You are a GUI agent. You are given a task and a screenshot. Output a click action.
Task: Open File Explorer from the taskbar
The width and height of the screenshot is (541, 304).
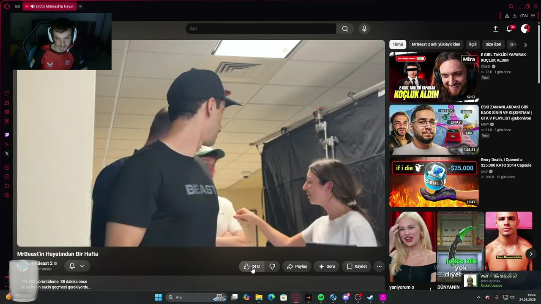(259, 297)
